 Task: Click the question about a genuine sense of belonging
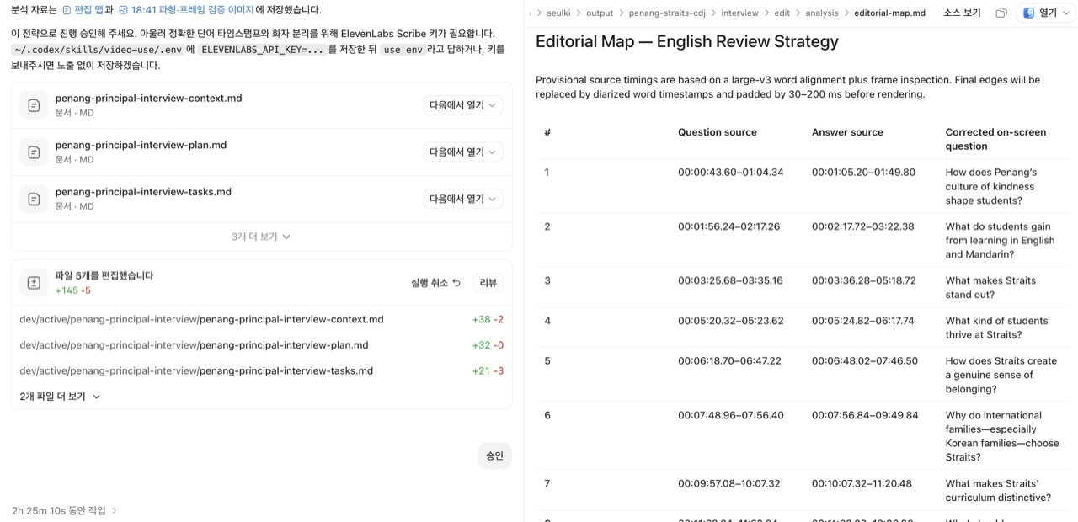(x=1001, y=375)
